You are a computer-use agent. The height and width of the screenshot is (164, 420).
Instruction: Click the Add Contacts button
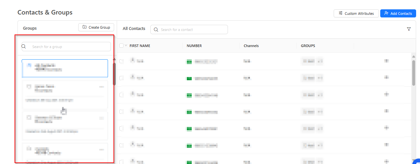(x=398, y=13)
